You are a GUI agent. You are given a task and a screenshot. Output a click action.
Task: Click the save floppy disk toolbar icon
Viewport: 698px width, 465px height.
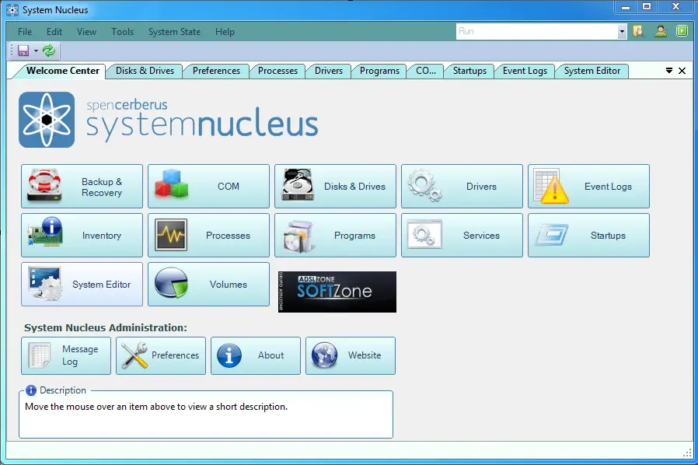(23, 51)
